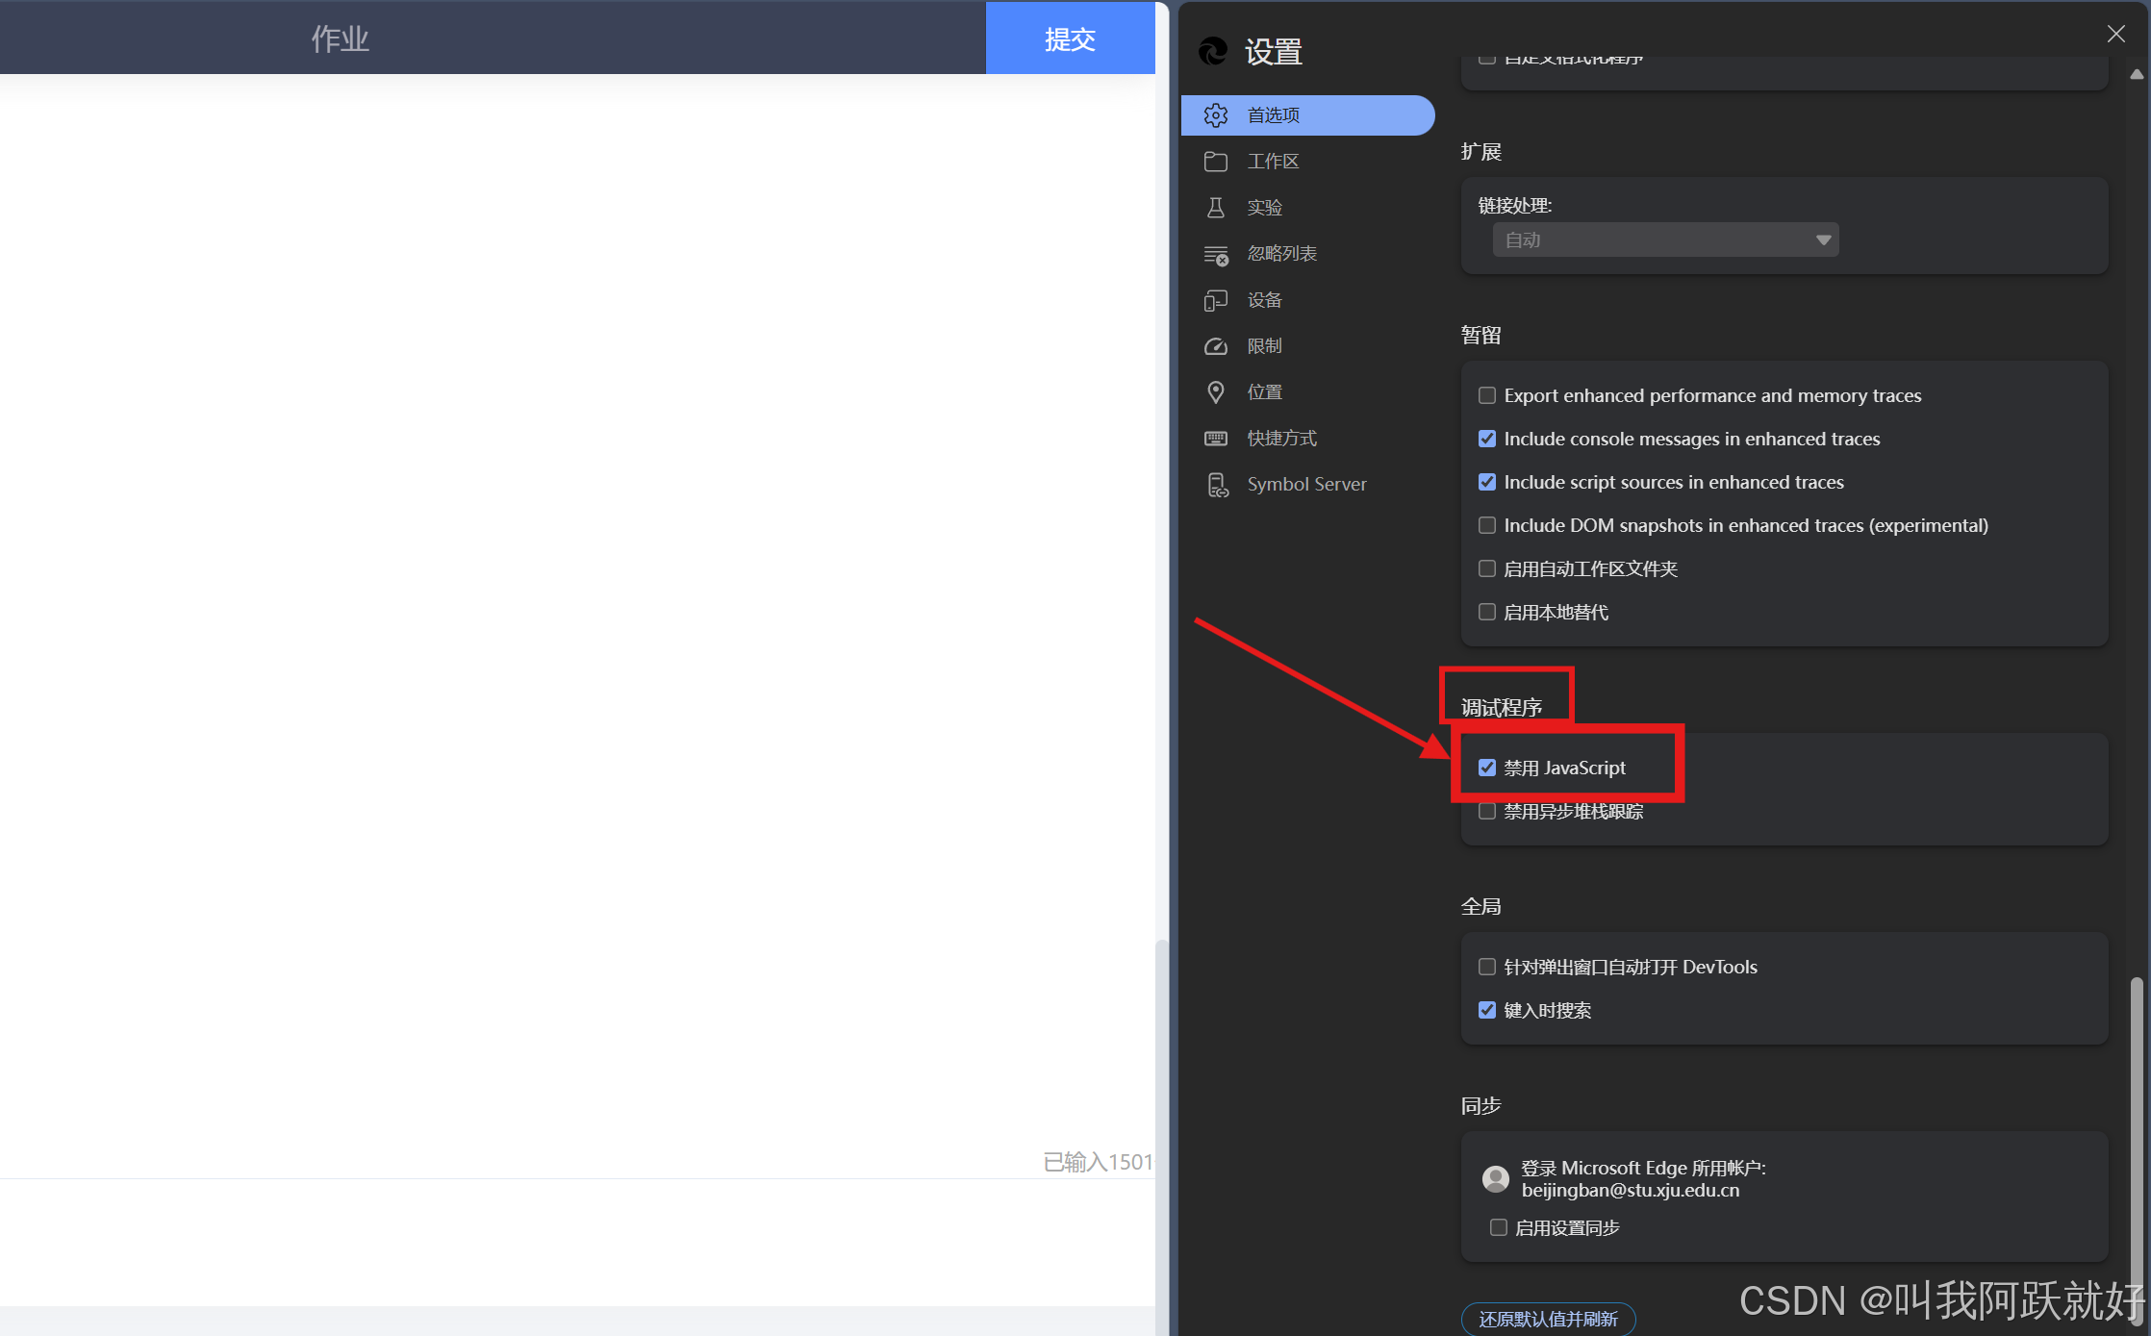
Task: Open the Shortcuts keyboard icon
Action: click(1216, 439)
